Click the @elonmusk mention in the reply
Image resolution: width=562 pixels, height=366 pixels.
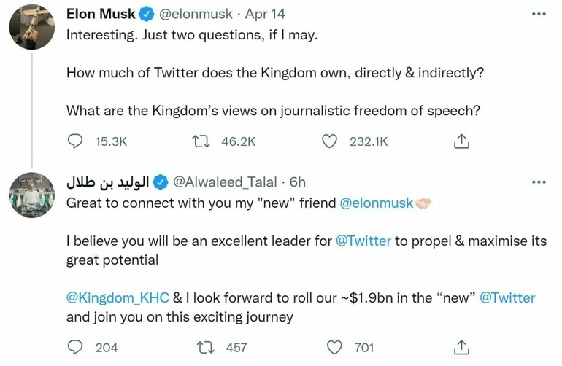[x=377, y=203]
